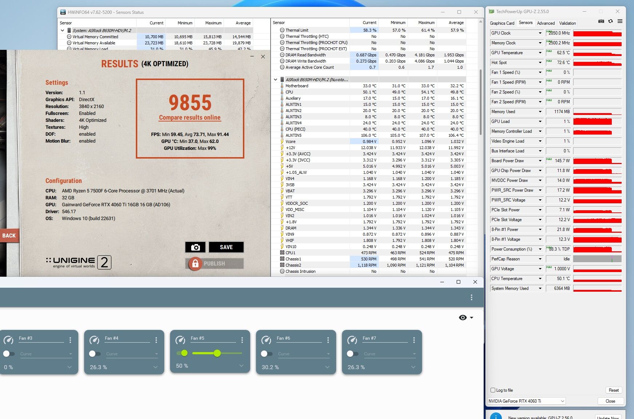Viewport: 634px width, 419px height.
Task: Open the Fan #7 three-dot menu
Action: 414,340
